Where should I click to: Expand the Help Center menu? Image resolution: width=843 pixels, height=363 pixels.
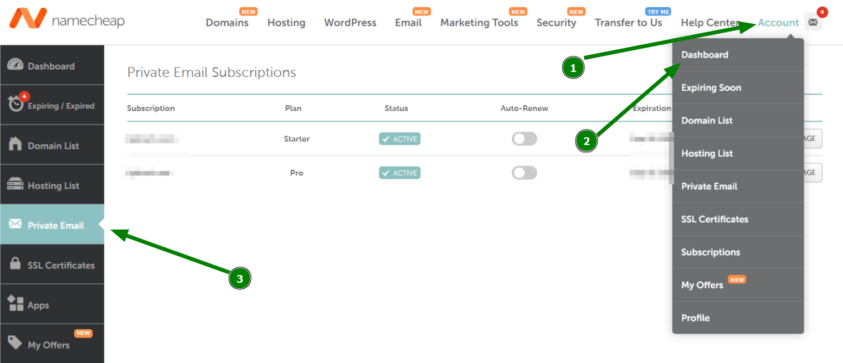point(711,23)
